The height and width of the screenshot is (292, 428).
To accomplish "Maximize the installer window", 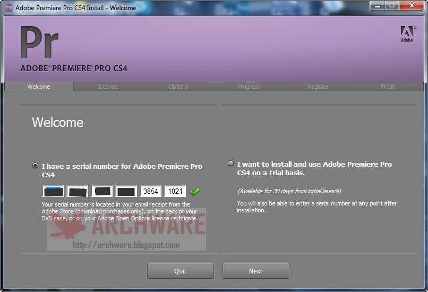I will coord(392,5).
